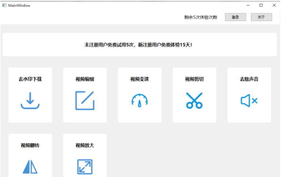The height and width of the screenshot is (177, 281).
Task: Choose the 视频变速 text label
Action: 140,79
